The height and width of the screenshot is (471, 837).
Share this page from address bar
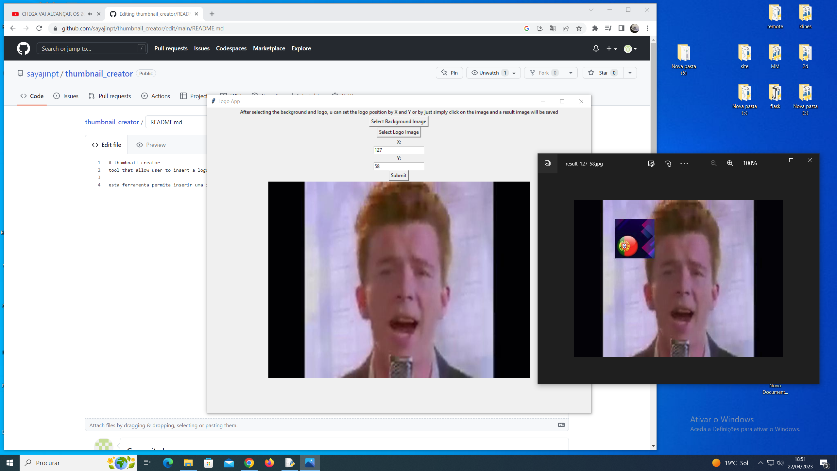tap(566, 28)
